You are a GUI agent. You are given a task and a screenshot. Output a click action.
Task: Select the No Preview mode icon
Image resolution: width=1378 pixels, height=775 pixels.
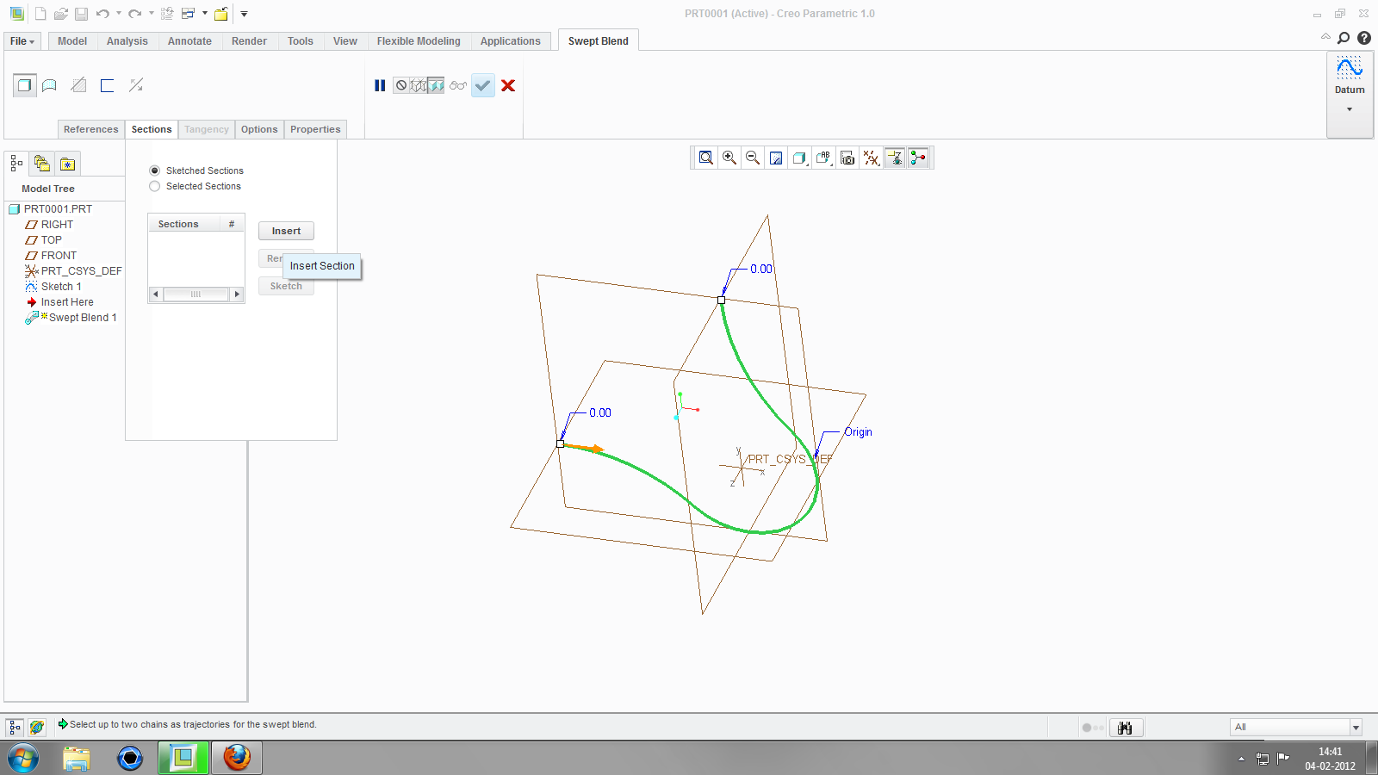pos(401,85)
